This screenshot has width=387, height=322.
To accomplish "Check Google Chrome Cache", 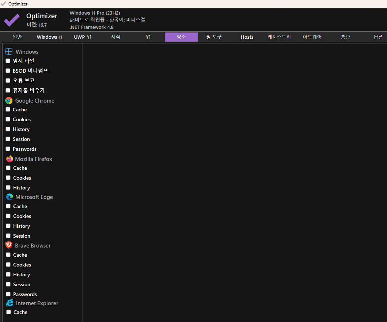I will 8,110.
